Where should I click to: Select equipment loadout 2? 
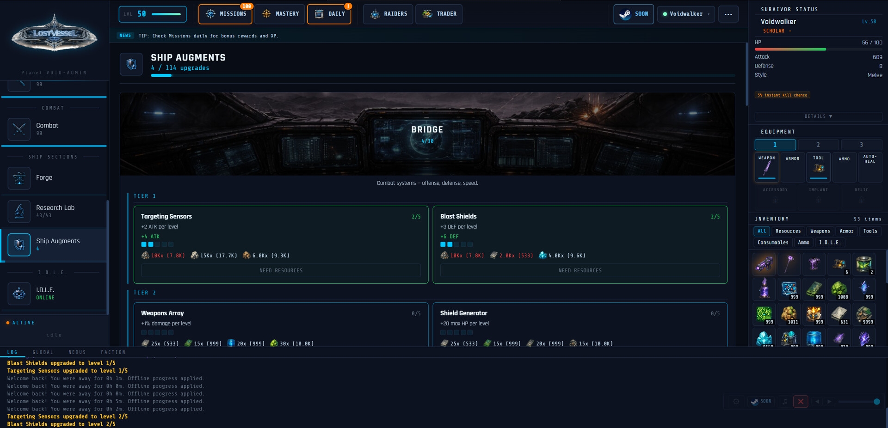(818, 145)
